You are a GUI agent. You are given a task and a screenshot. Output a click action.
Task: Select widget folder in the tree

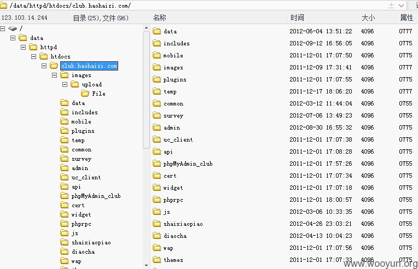click(x=81, y=214)
